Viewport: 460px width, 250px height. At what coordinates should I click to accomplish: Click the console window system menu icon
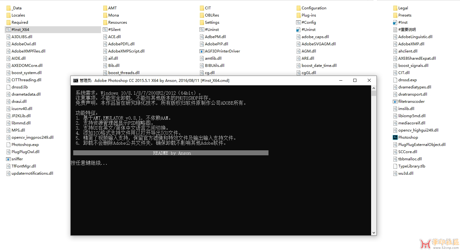tap(75, 80)
